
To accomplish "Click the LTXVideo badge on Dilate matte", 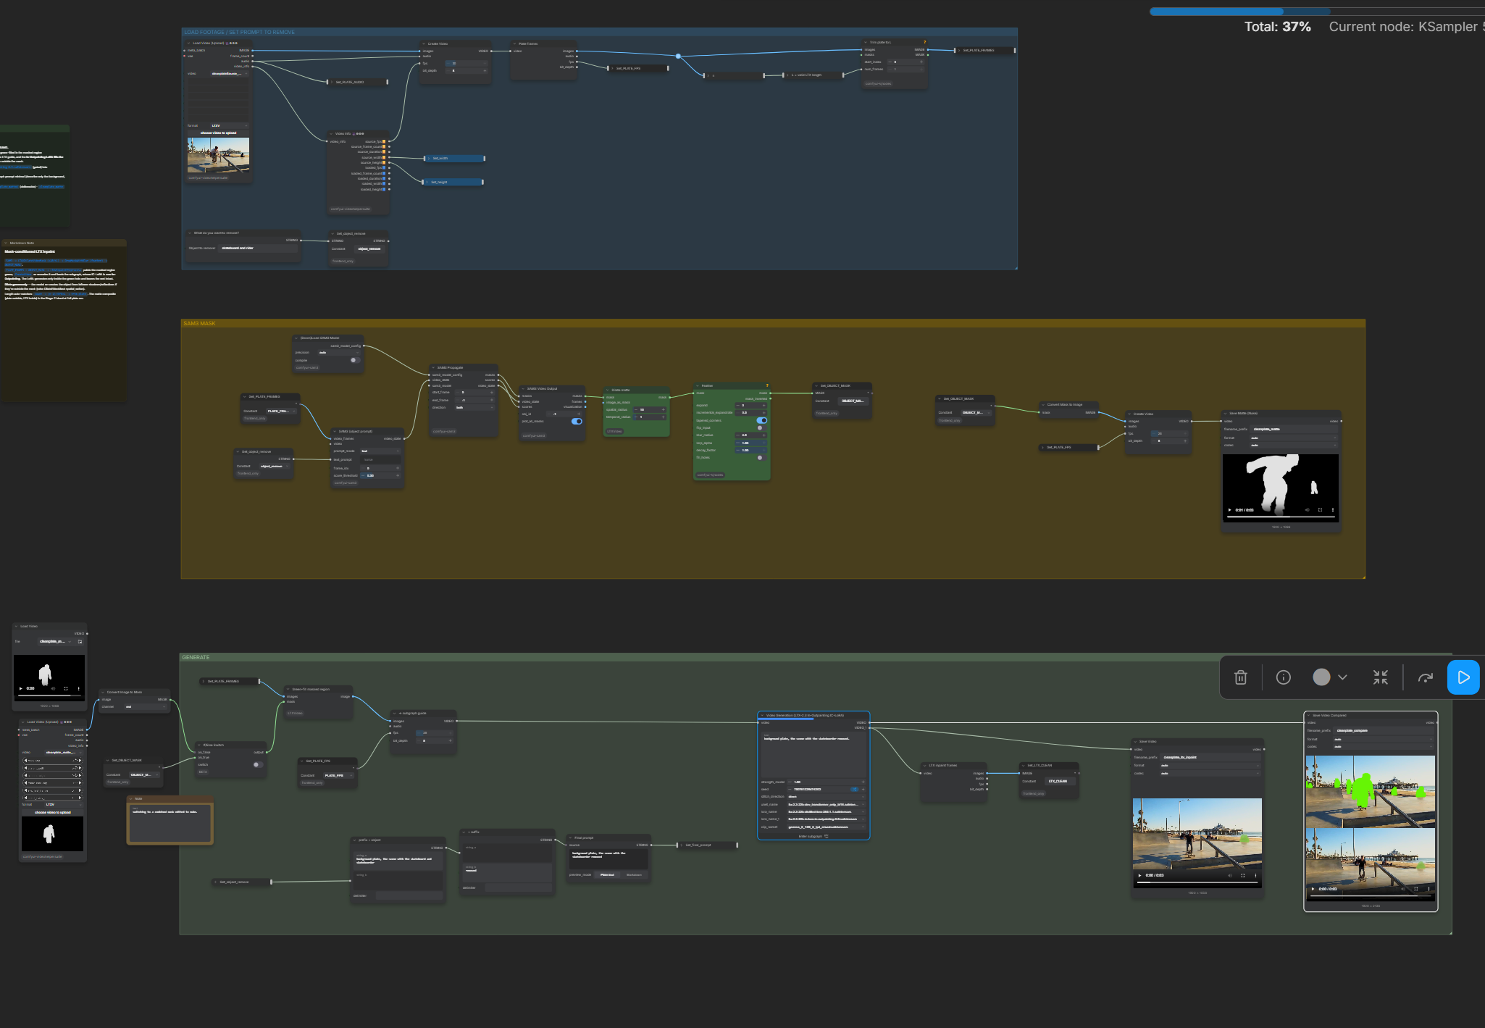I will (x=614, y=431).
